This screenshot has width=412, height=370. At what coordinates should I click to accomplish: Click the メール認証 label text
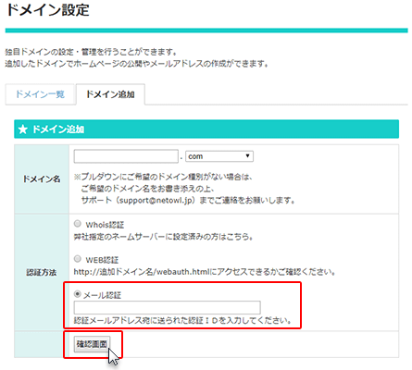coord(102,295)
